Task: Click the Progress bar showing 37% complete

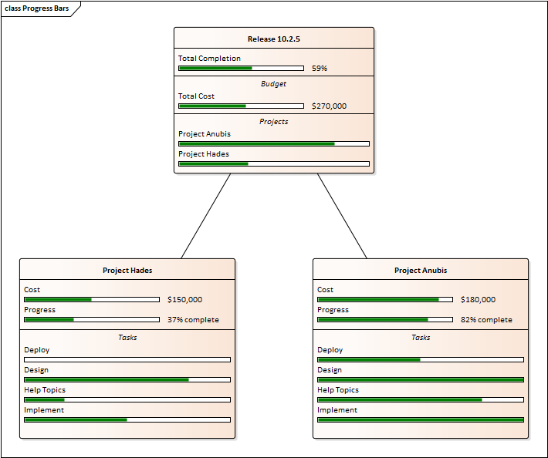Action: tap(92, 319)
